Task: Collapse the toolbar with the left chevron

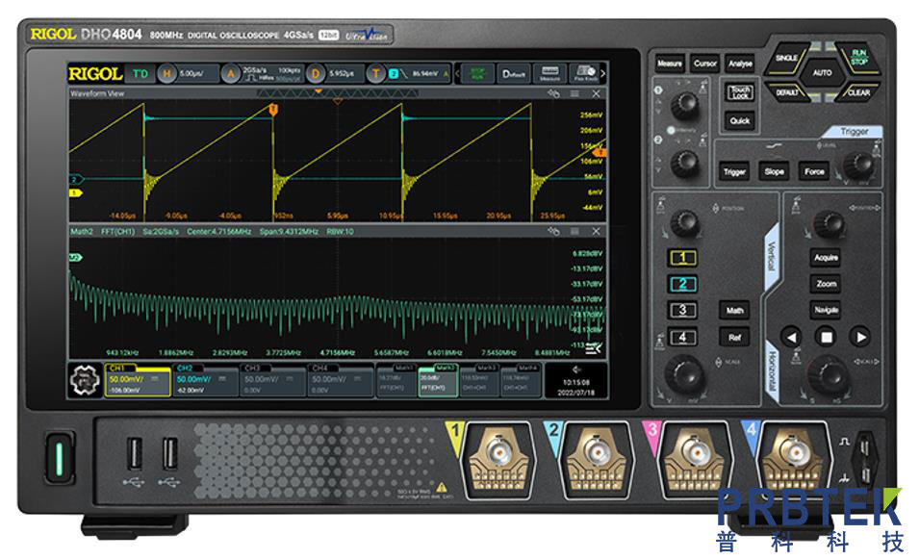Action: [457, 74]
